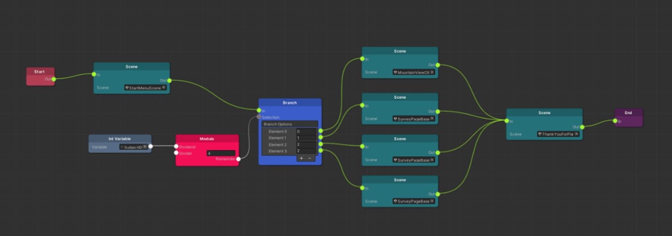Click the Element 2 value field
This screenshot has height=236, width=672.
(x=306, y=144)
